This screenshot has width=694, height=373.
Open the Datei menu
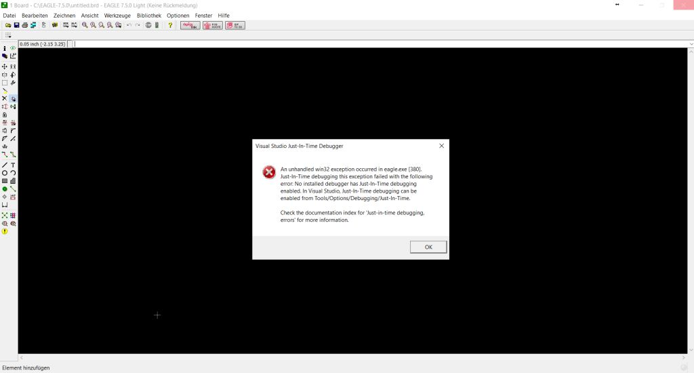coord(9,16)
